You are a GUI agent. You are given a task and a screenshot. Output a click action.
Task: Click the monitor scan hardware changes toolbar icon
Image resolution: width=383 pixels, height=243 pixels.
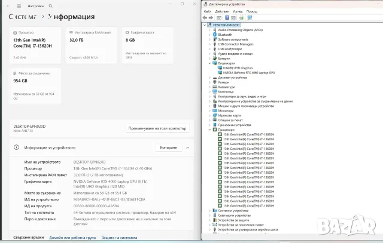coord(250,17)
